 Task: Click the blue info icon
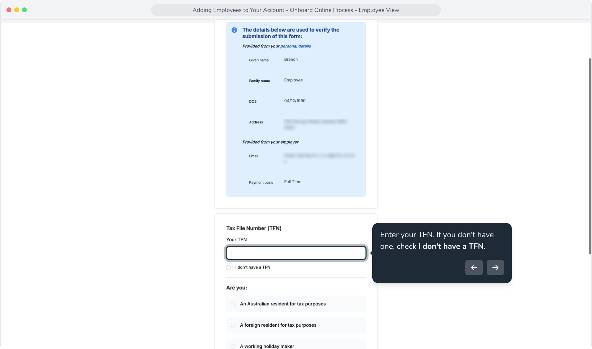click(234, 30)
